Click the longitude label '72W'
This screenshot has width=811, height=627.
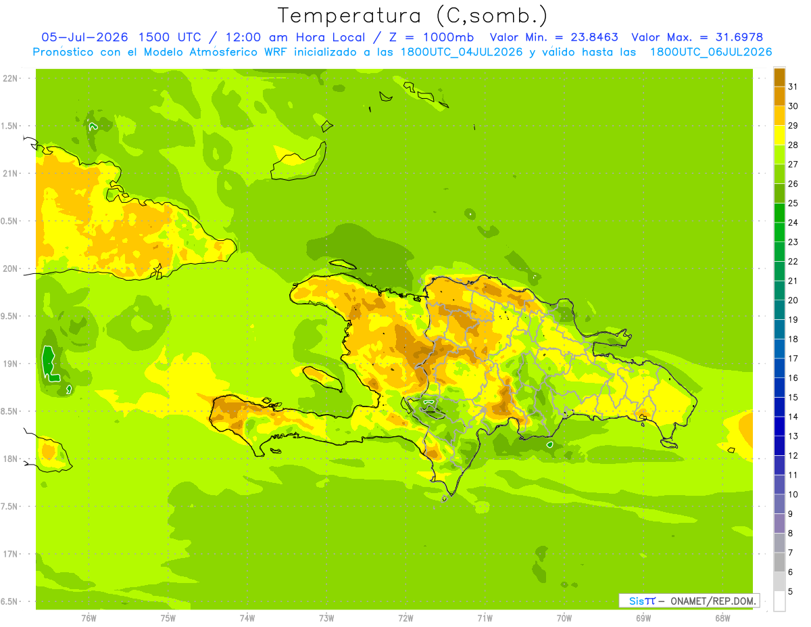tap(405, 618)
